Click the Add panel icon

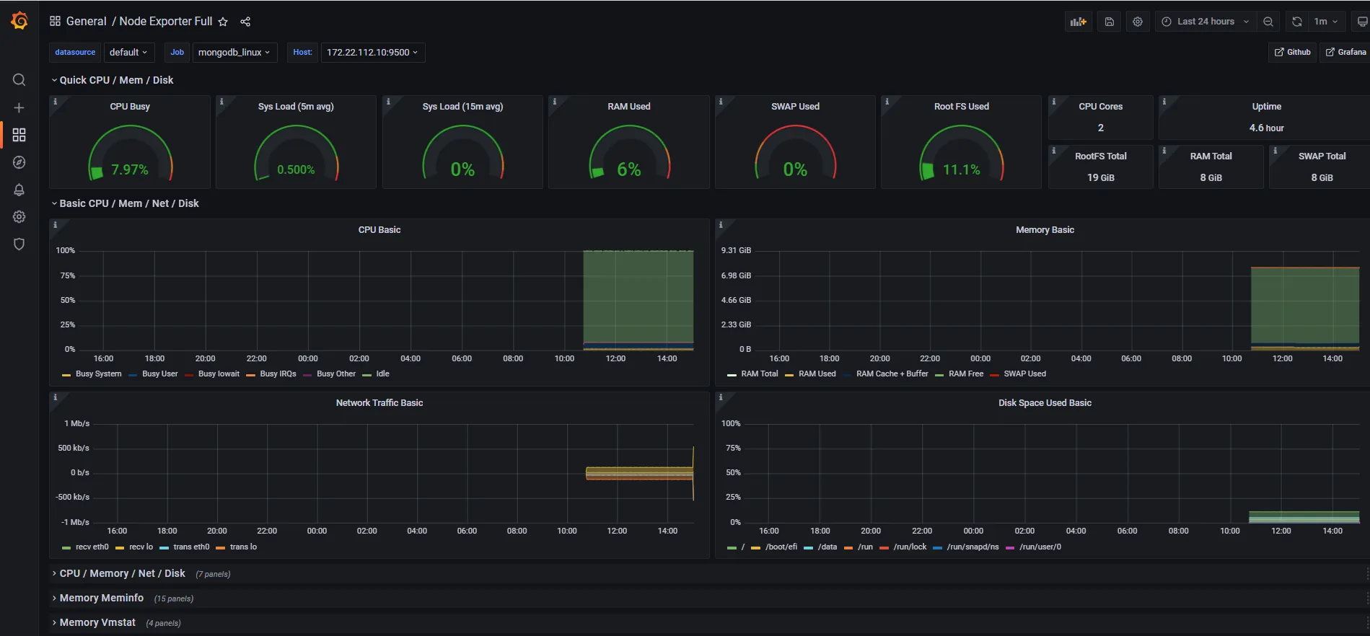1079,22
